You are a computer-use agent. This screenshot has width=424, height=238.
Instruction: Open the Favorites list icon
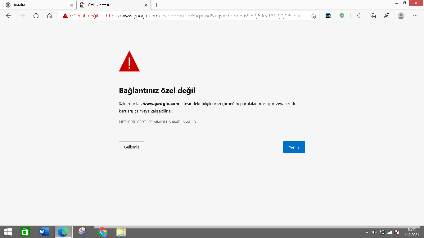(359, 16)
